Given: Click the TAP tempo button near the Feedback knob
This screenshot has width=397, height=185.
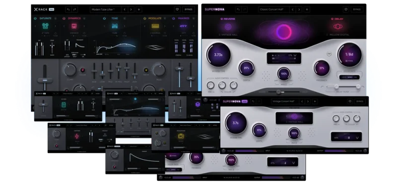Looking at the screenshot, I should tap(329, 54).
